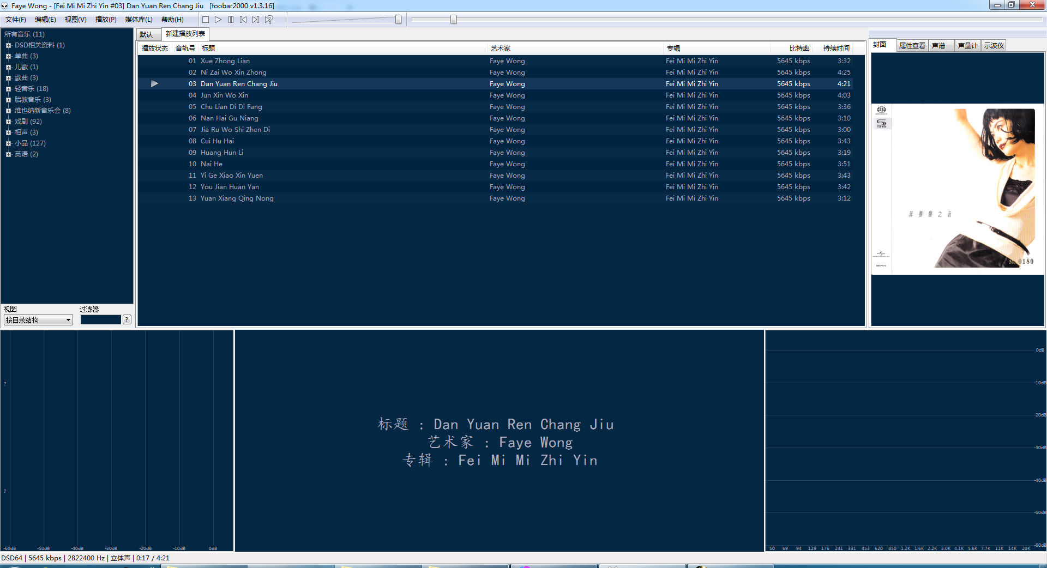Pause the current track

coord(231,20)
